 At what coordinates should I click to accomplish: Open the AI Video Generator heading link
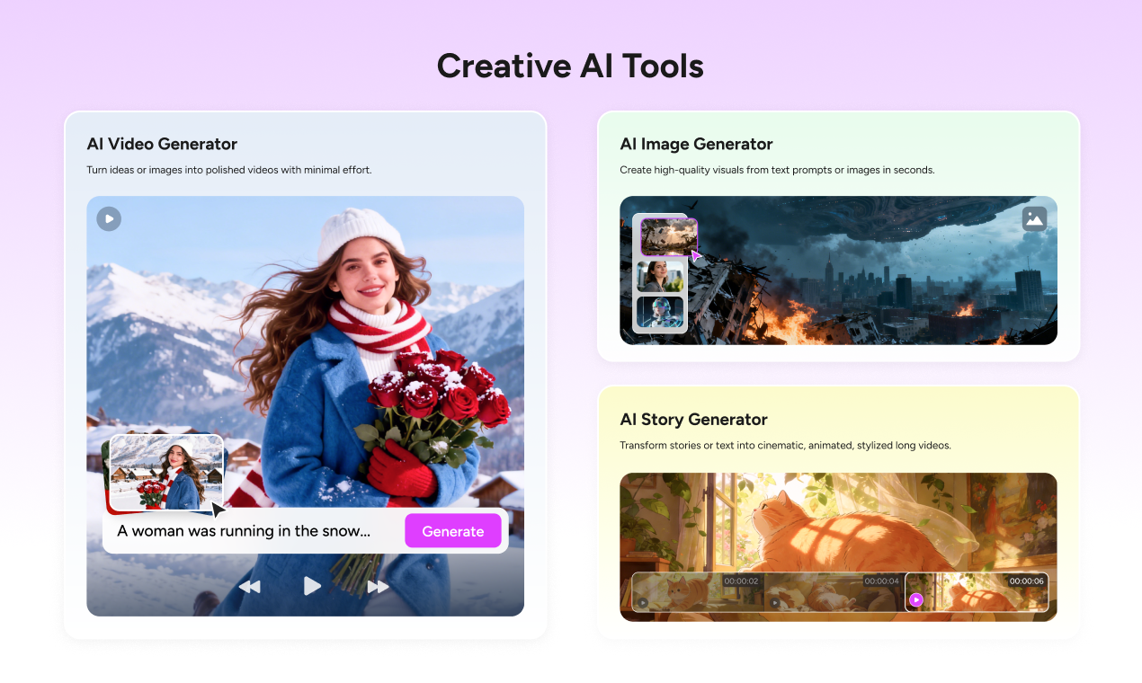[x=162, y=144]
